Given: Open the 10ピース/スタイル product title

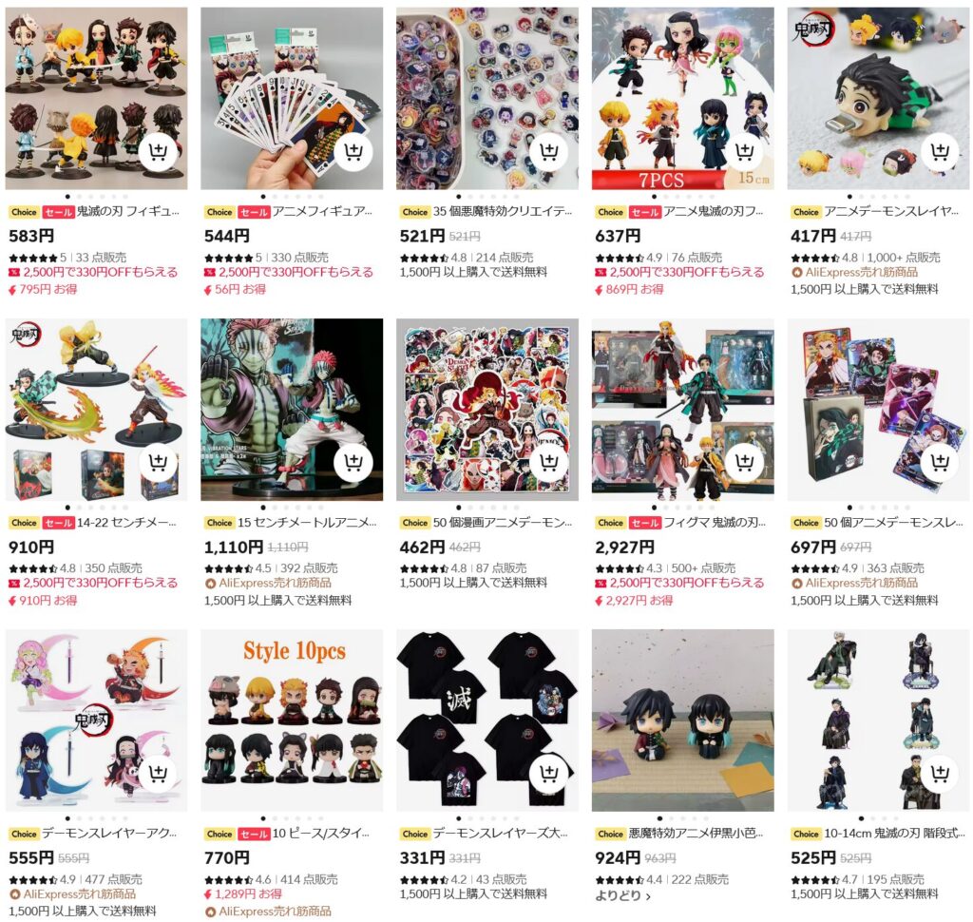Looking at the screenshot, I should pyautogui.click(x=321, y=834).
